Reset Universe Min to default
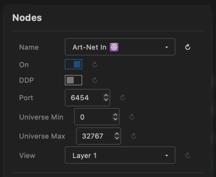Image resolution: width=216 pixels, height=177 pixels. (x=132, y=117)
